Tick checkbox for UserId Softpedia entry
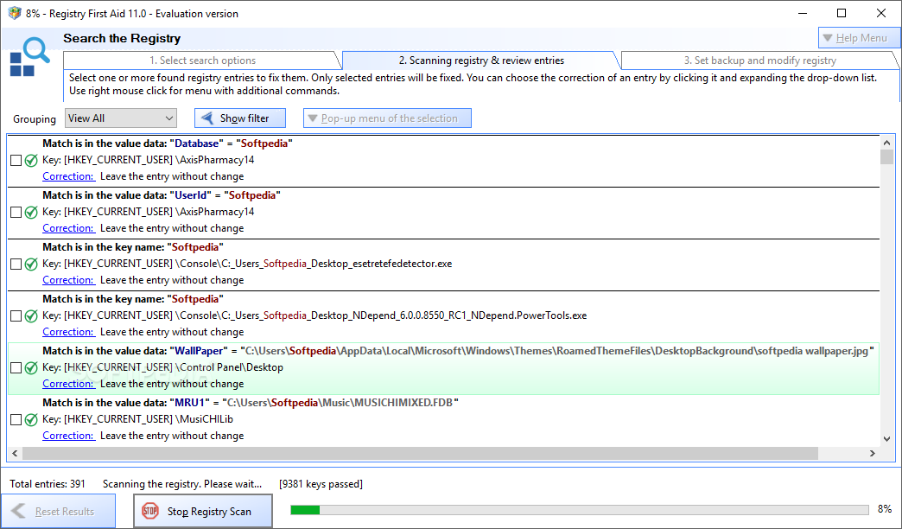Viewport: 902px width, 529px height. 16,213
